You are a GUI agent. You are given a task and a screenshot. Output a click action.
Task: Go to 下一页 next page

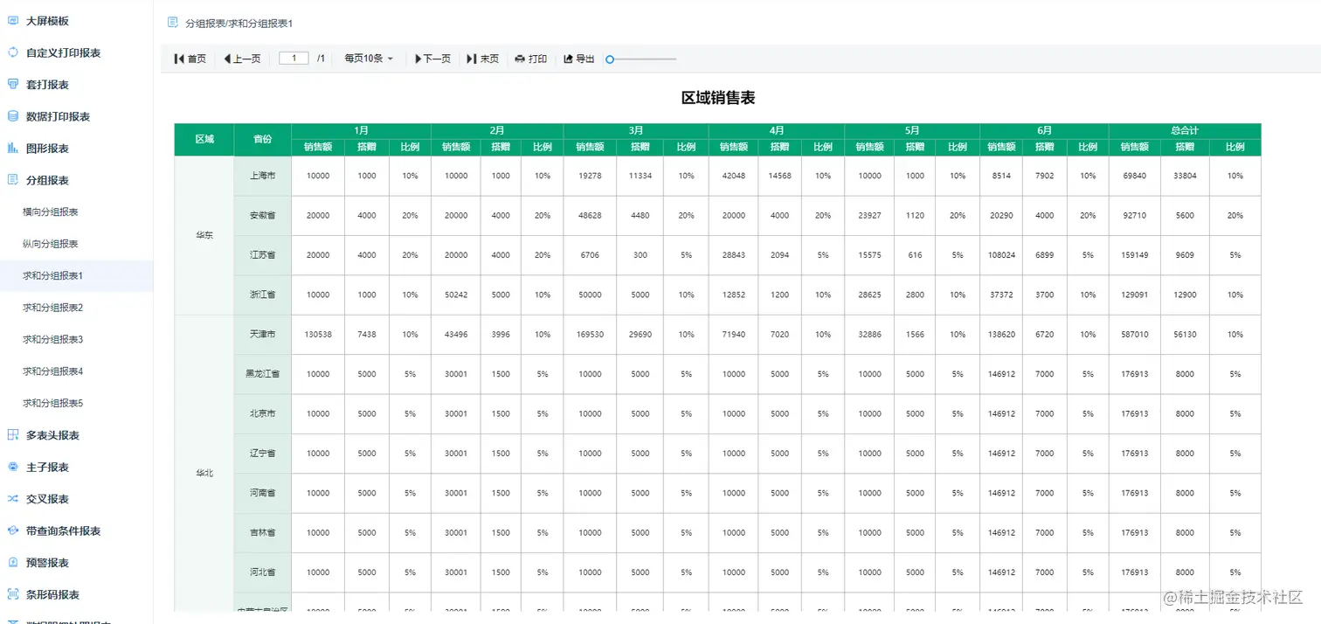[432, 59]
